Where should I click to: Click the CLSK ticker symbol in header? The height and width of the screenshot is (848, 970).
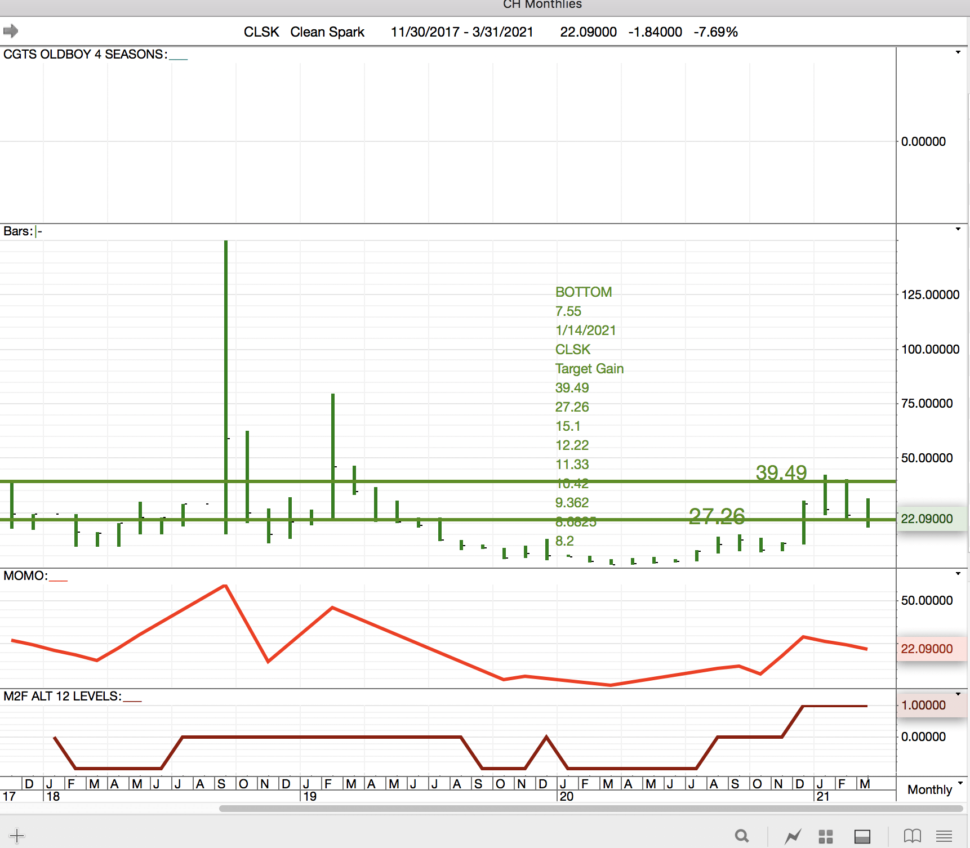pos(261,32)
